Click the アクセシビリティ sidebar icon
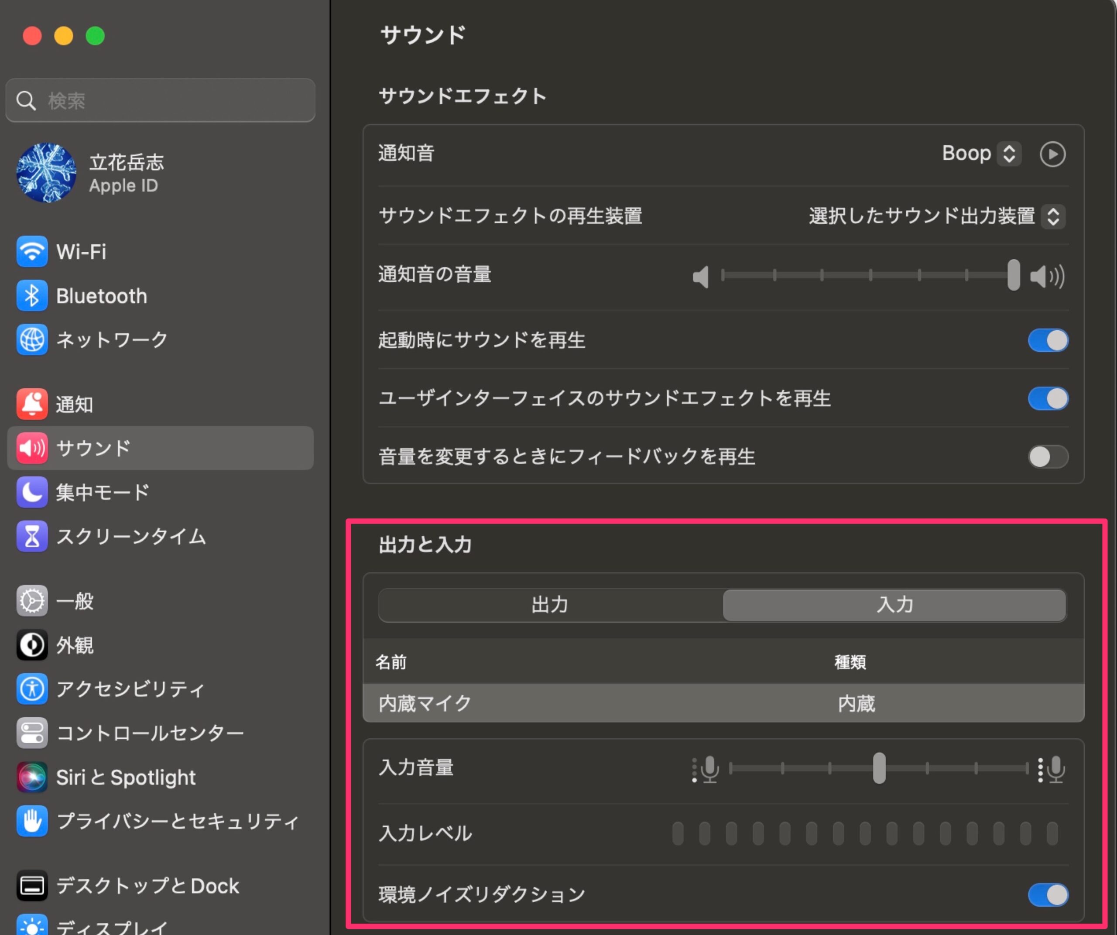The height and width of the screenshot is (935, 1117). (32, 689)
